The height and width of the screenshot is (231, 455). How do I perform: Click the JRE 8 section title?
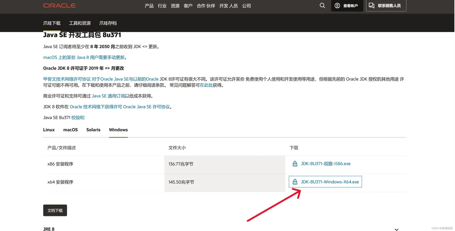49,229
